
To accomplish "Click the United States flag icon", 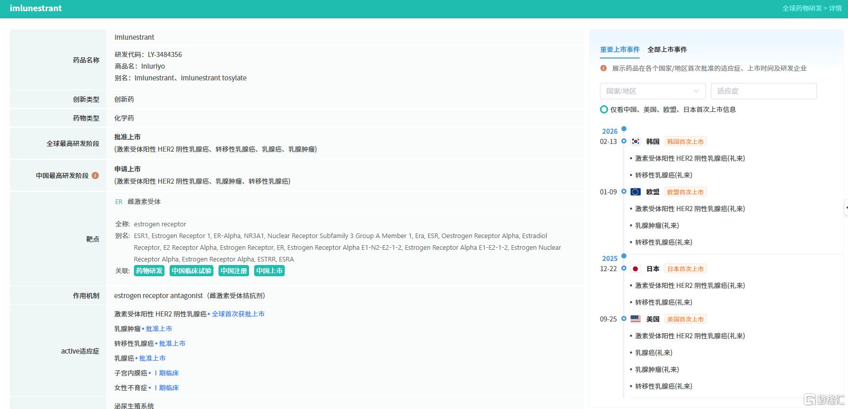I will click(x=636, y=319).
